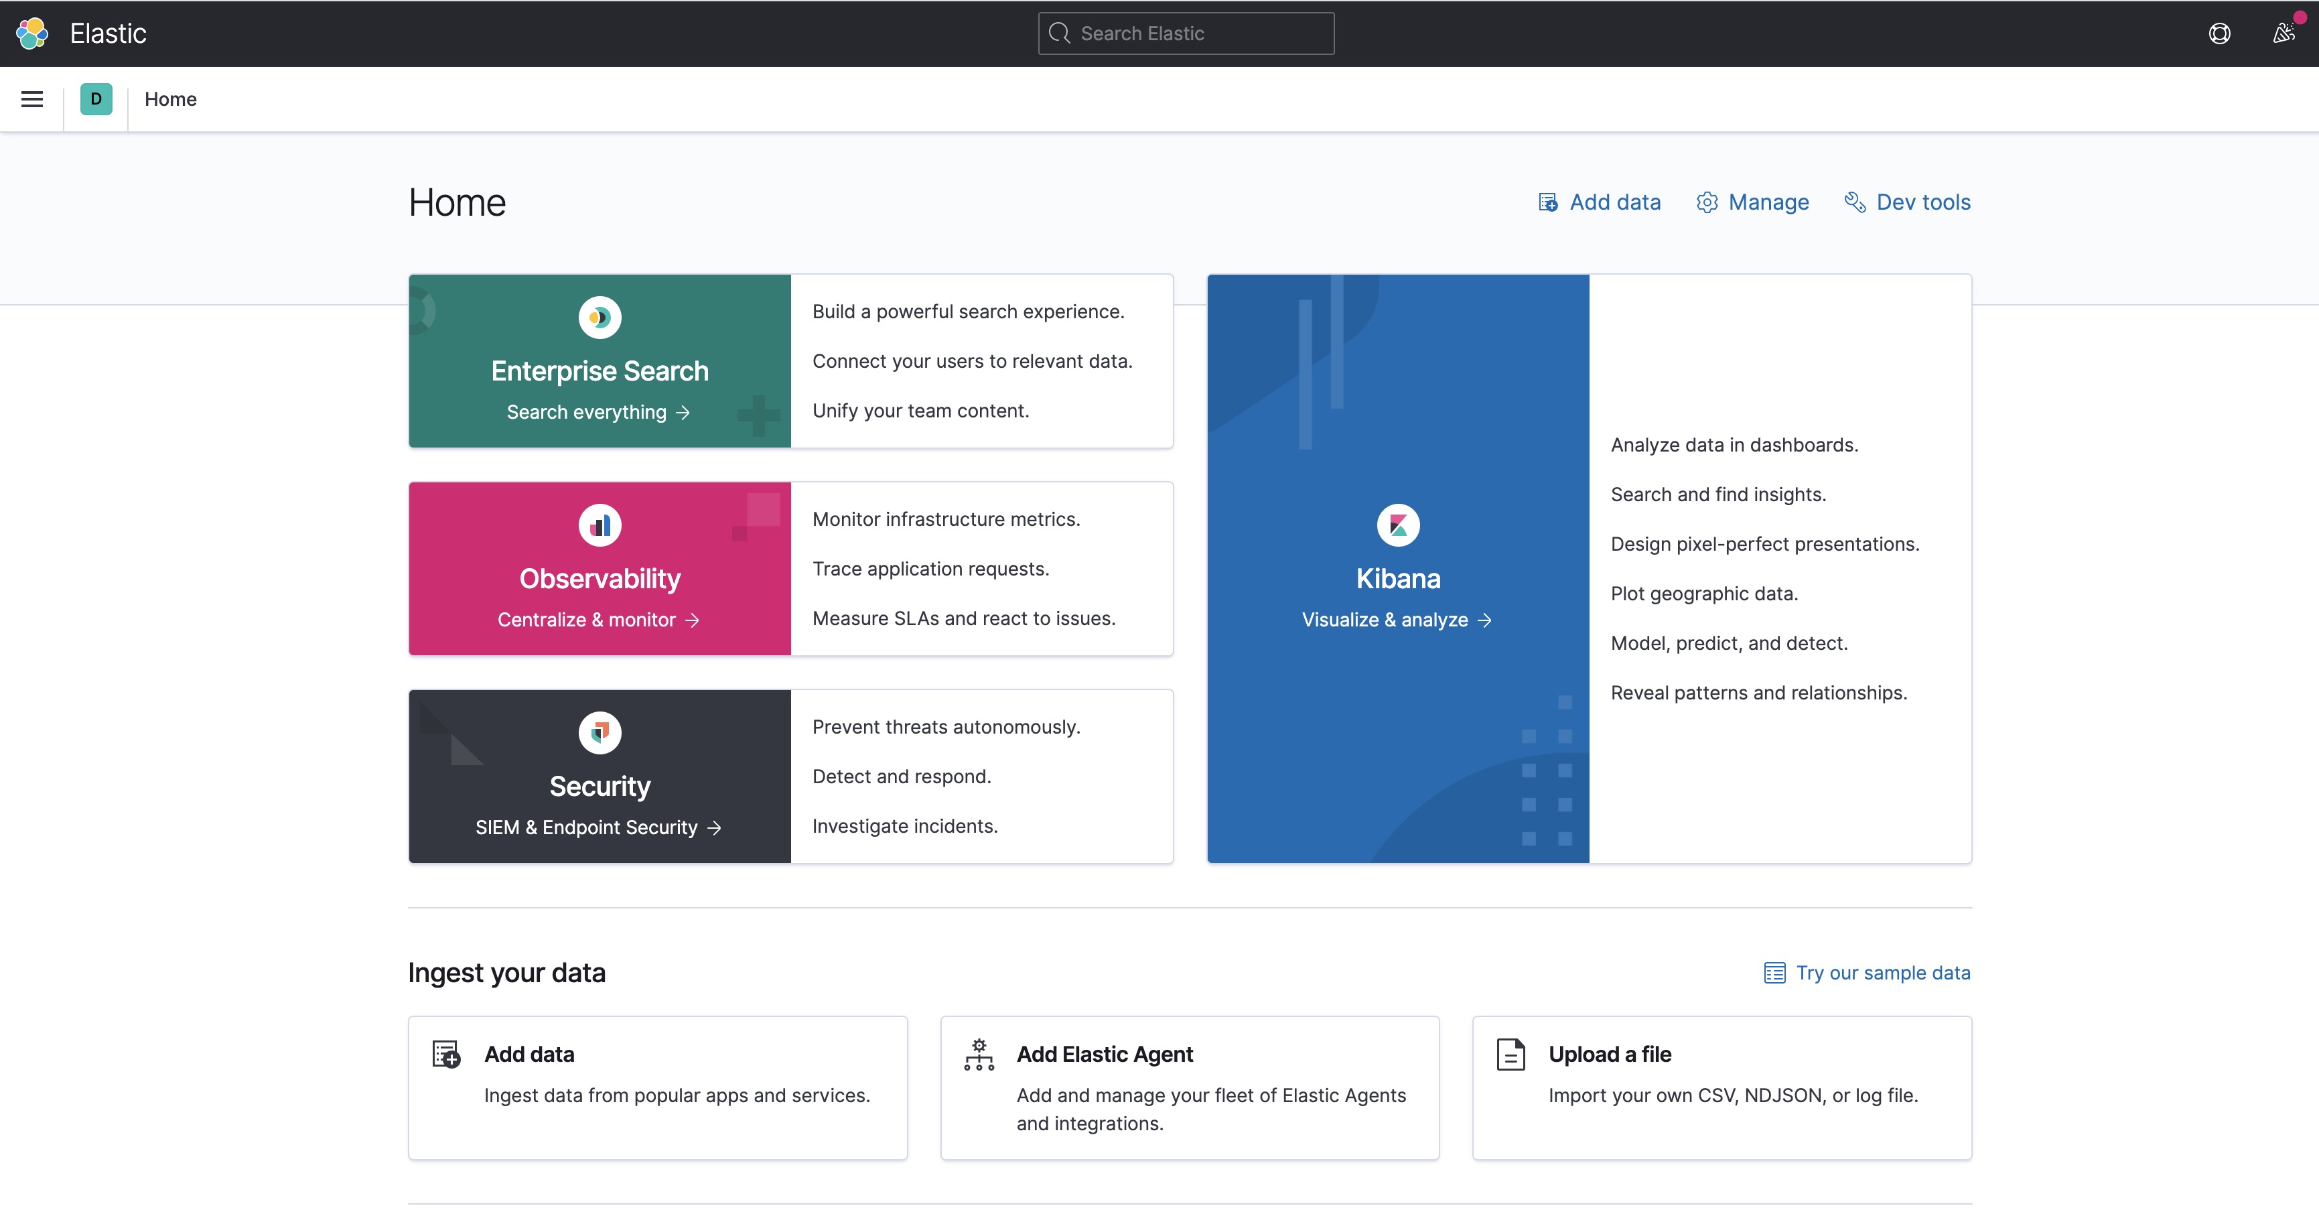Click the Observability heading

pos(600,579)
